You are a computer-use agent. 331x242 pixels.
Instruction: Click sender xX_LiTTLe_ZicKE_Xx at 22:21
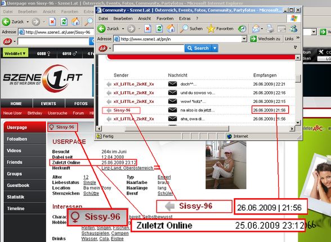[133, 84]
